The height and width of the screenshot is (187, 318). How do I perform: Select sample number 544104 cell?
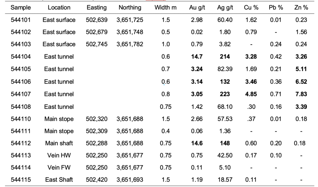(x=20, y=57)
